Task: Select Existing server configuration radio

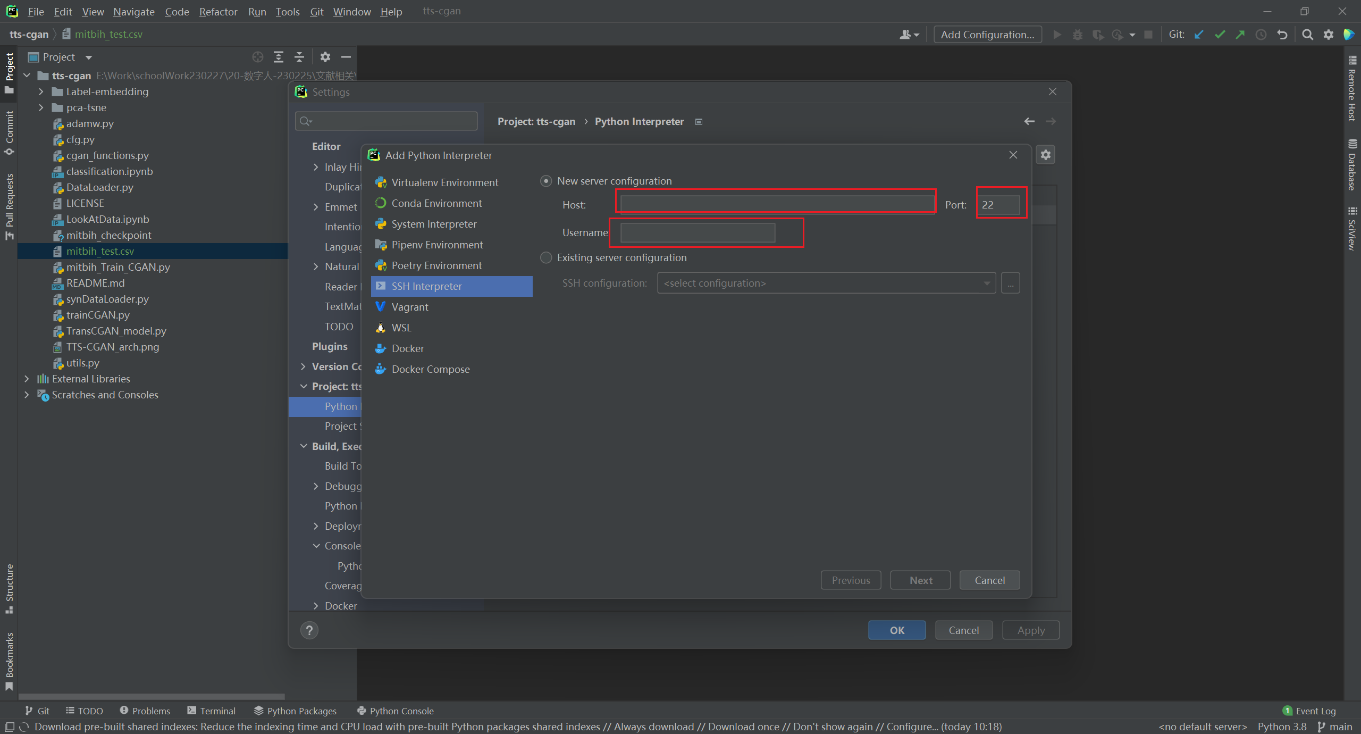Action: (546, 257)
